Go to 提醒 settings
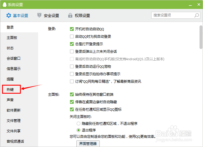The height and width of the screenshot is (147, 203). click(19, 79)
